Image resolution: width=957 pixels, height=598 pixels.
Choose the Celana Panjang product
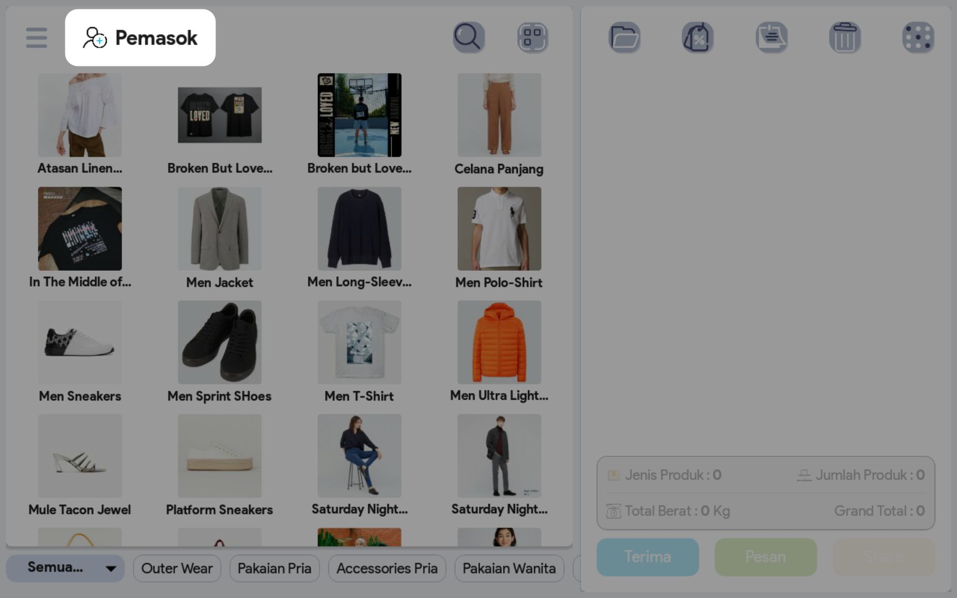pos(499,115)
